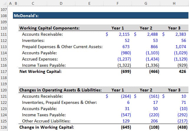Select Income Taxes Payable change Year 2 (220)

[154, 115]
